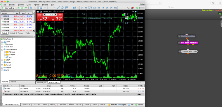Toggle Algo Trading in the toolbar
The image size is (222, 107).
coord(8,8)
